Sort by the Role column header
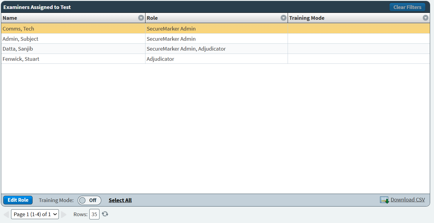The height and width of the screenshot is (223, 434). (152, 18)
